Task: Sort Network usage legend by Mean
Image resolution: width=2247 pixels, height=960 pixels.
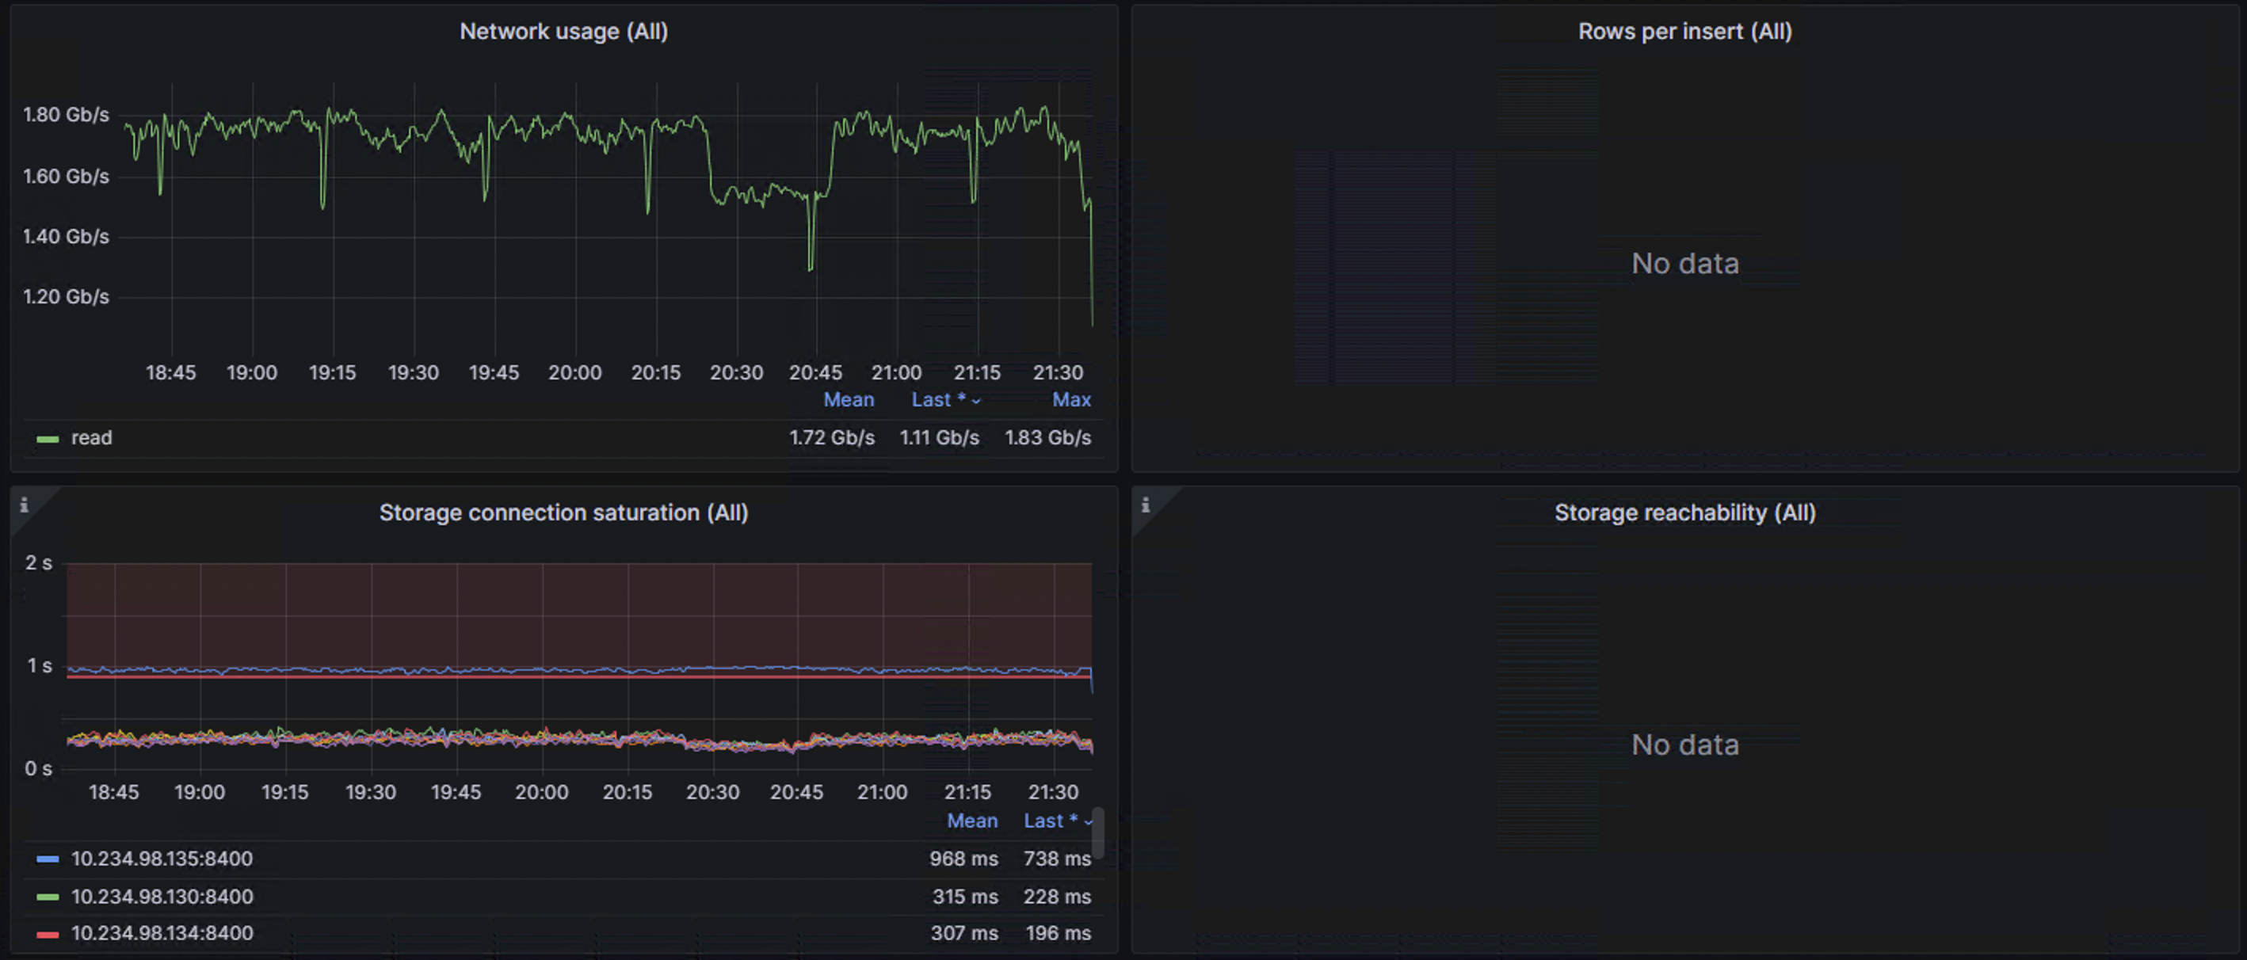Action: pos(849,400)
